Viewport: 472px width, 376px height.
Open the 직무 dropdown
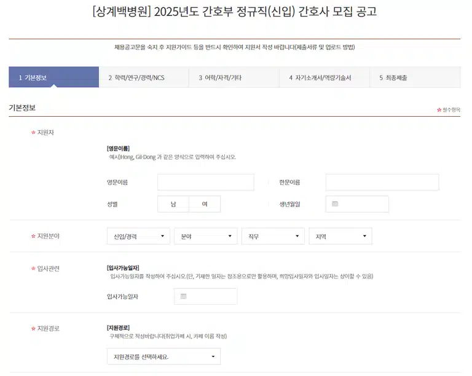click(x=273, y=236)
